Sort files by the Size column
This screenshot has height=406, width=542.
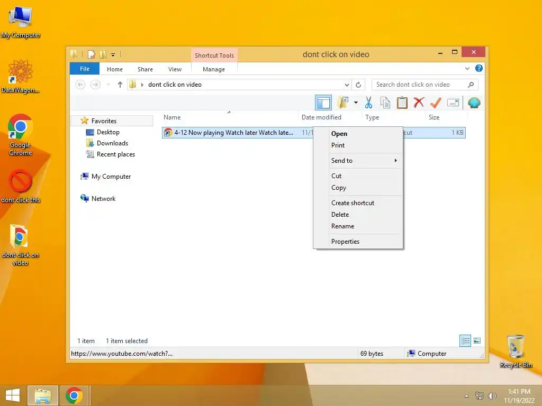tap(446, 117)
